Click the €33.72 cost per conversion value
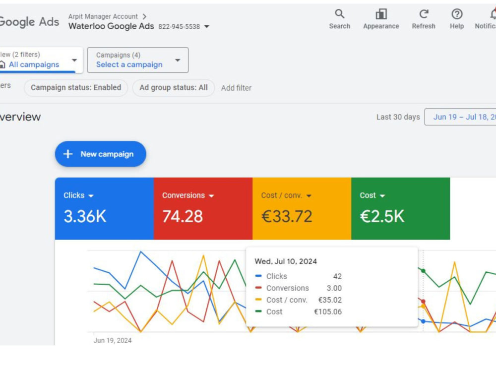 click(x=287, y=216)
